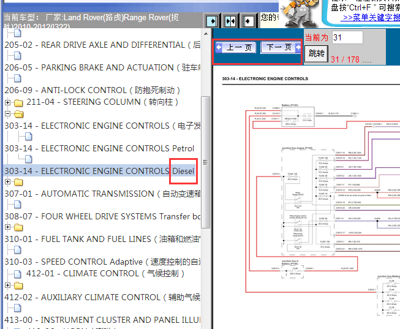
Task: Expand the 211-04 STEERING COLUMN folder
Action: point(7,102)
